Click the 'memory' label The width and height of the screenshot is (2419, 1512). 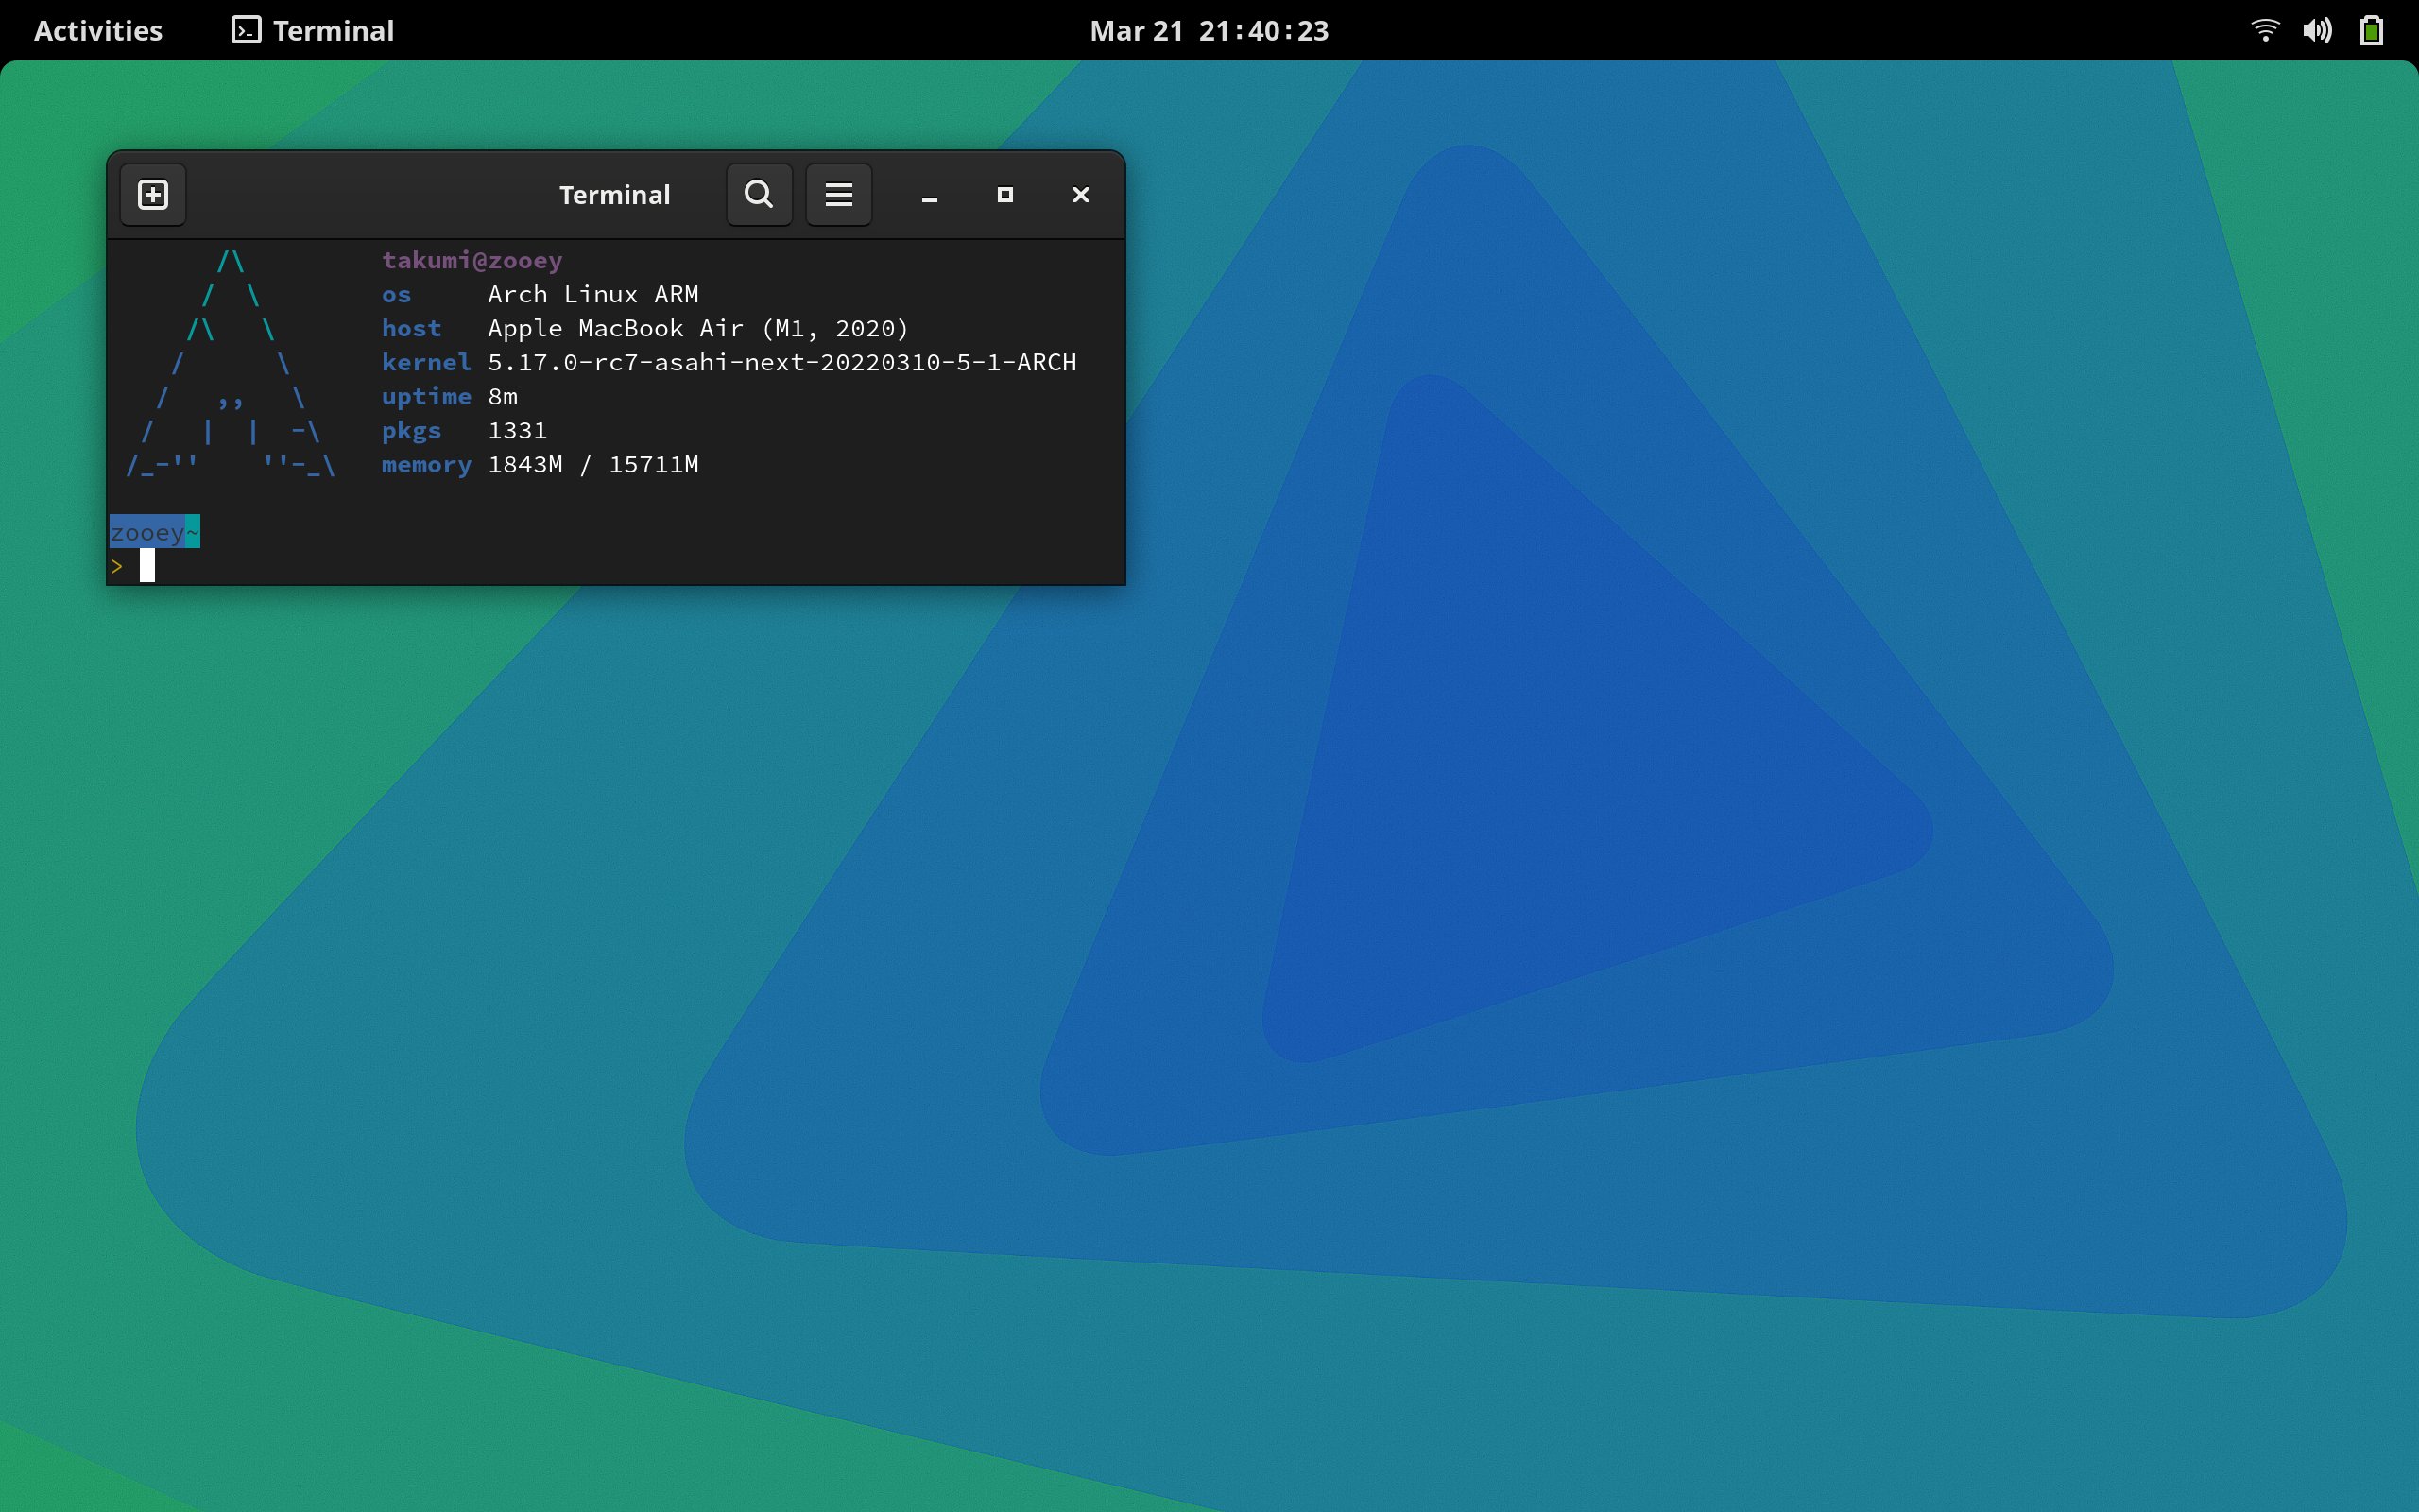click(427, 465)
